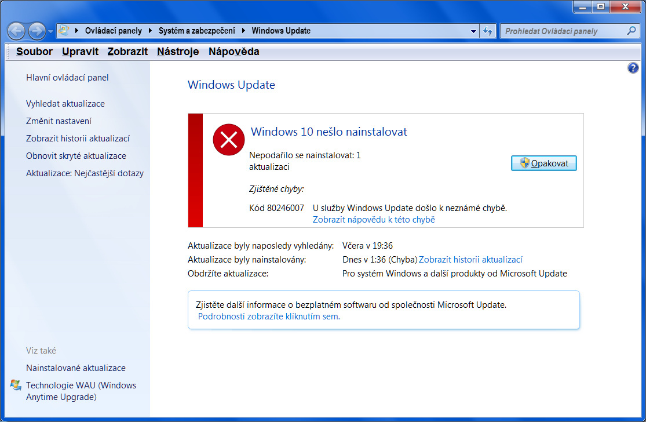Open Změnit nastavení link

click(59, 121)
